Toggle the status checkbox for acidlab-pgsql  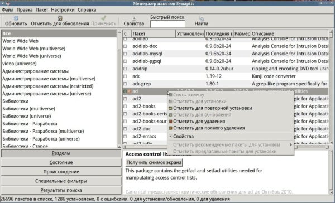tap(125, 61)
